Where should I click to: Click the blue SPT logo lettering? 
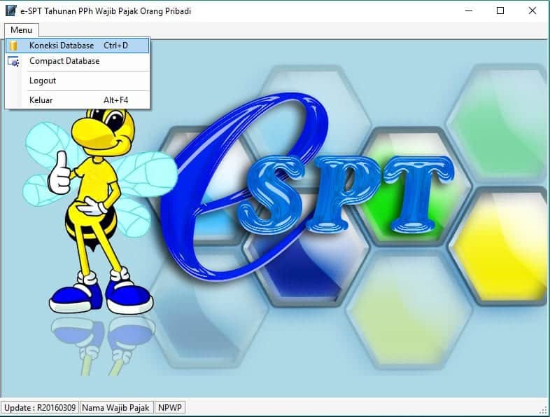click(346, 195)
